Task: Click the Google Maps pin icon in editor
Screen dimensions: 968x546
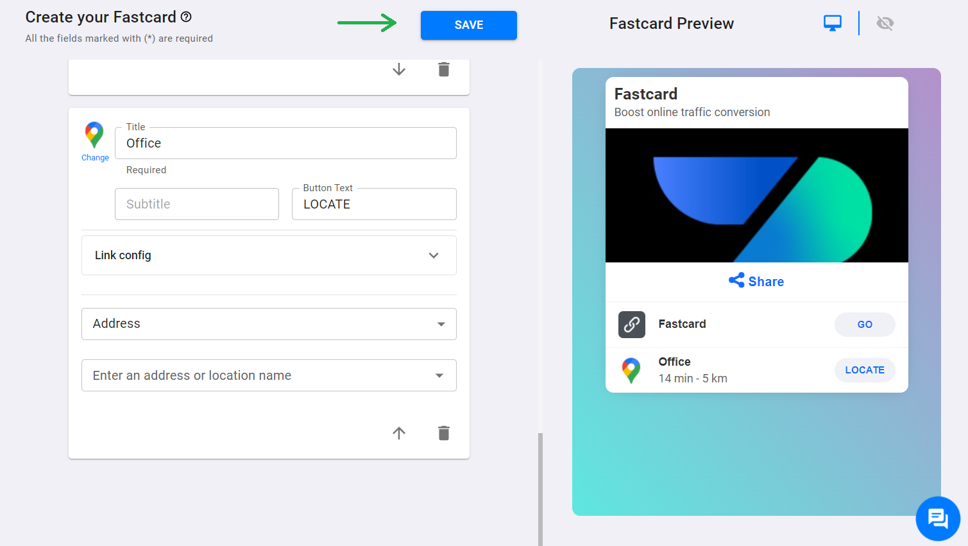Action: point(94,135)
